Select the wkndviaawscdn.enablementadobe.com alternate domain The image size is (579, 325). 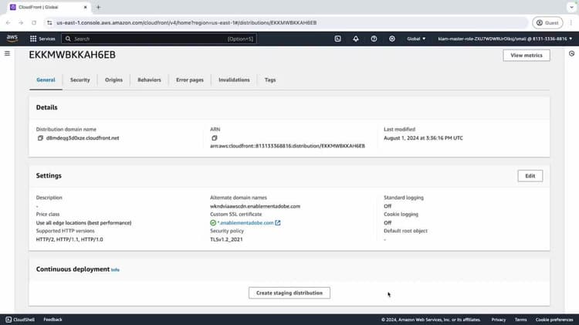tap(256, 206)
